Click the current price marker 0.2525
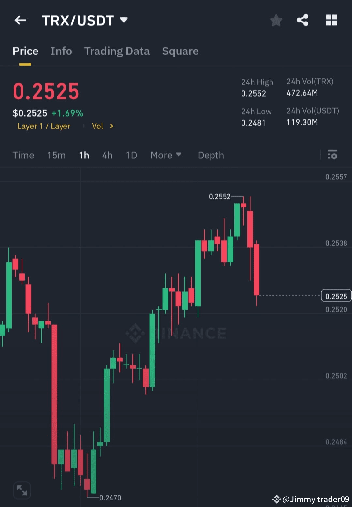The image size is (352, 507). (336, 296)
